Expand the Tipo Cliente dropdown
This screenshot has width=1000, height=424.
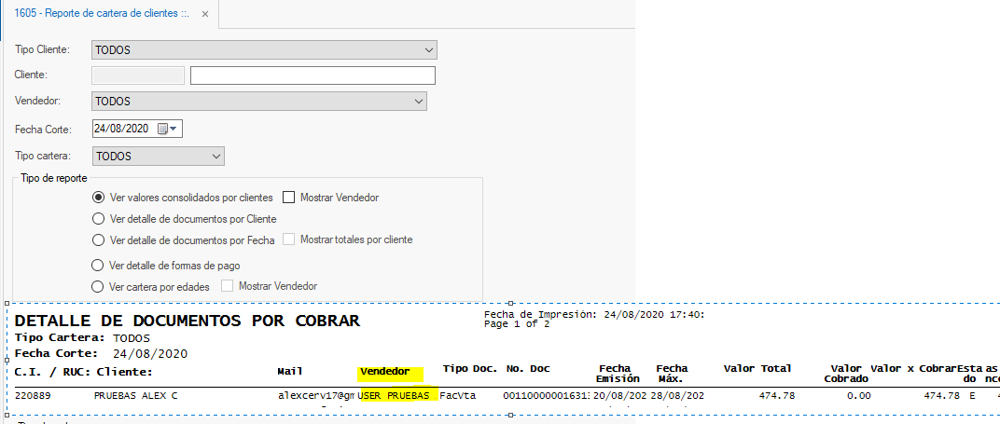(428, 50)
